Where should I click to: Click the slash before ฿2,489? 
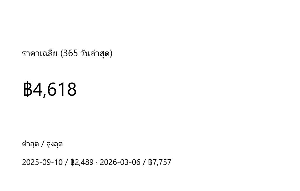pyautogui.click(x=66, y=162)
